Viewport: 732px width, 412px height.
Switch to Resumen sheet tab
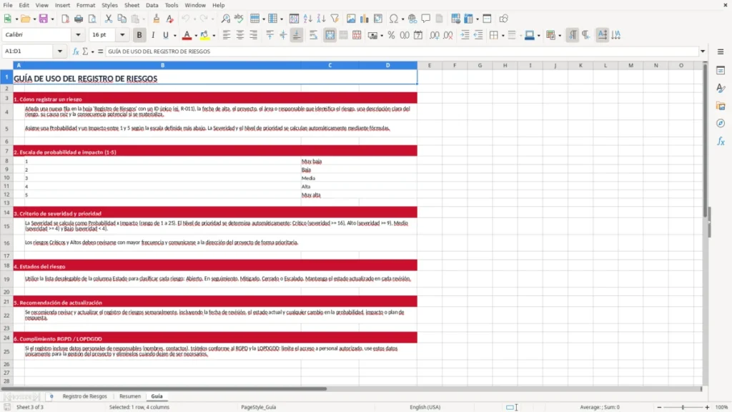point(130,396)
